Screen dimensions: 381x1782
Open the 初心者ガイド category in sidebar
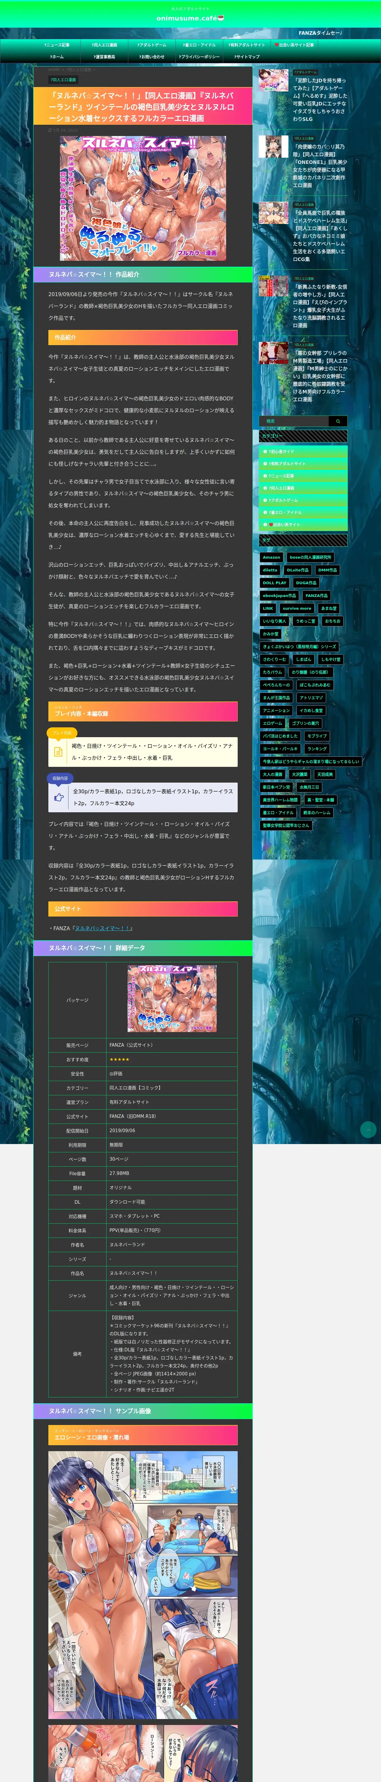point(303,452)
